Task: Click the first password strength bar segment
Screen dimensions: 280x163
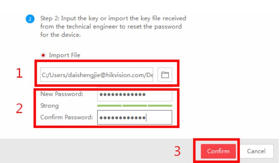Action: click(x=109, y=106)
